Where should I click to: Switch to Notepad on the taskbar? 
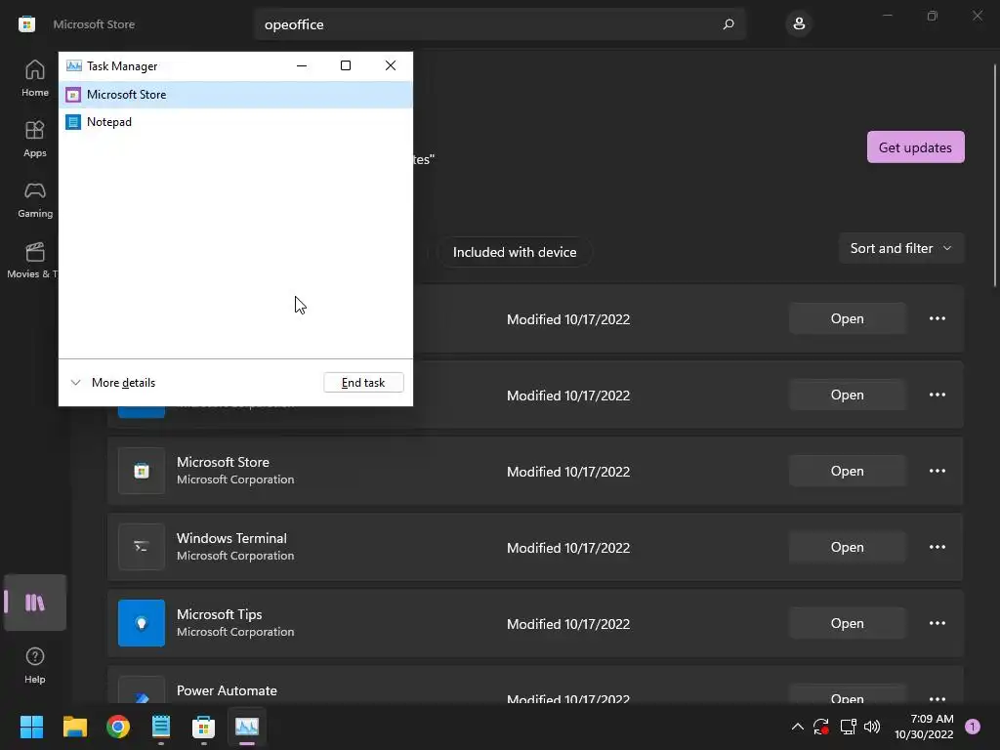tap(161, 727)
